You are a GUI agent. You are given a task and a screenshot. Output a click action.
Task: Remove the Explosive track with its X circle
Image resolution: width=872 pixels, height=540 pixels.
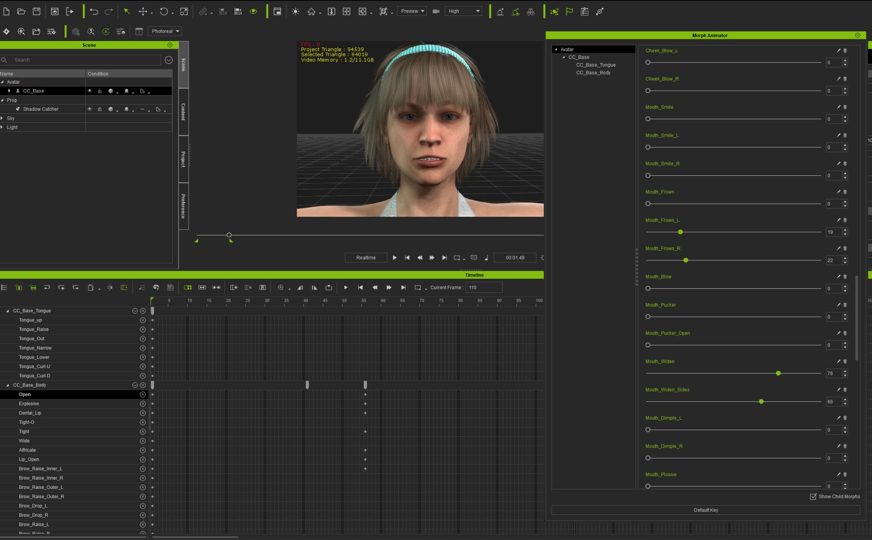point(143,403)
